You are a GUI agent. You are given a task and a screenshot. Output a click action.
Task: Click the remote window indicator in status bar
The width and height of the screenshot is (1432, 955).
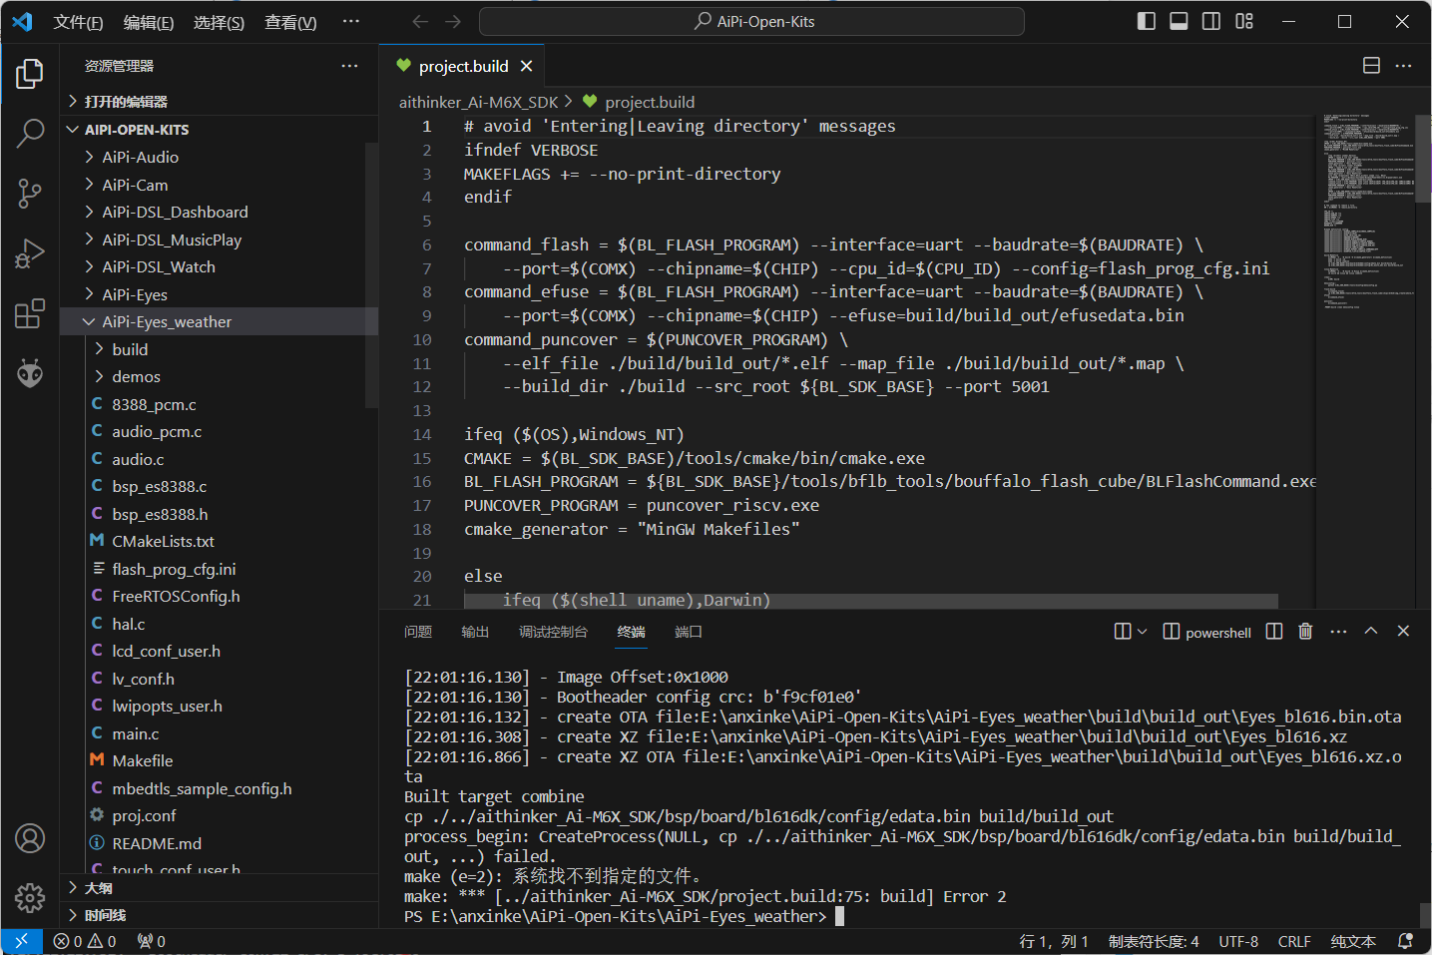pos(21,941)
